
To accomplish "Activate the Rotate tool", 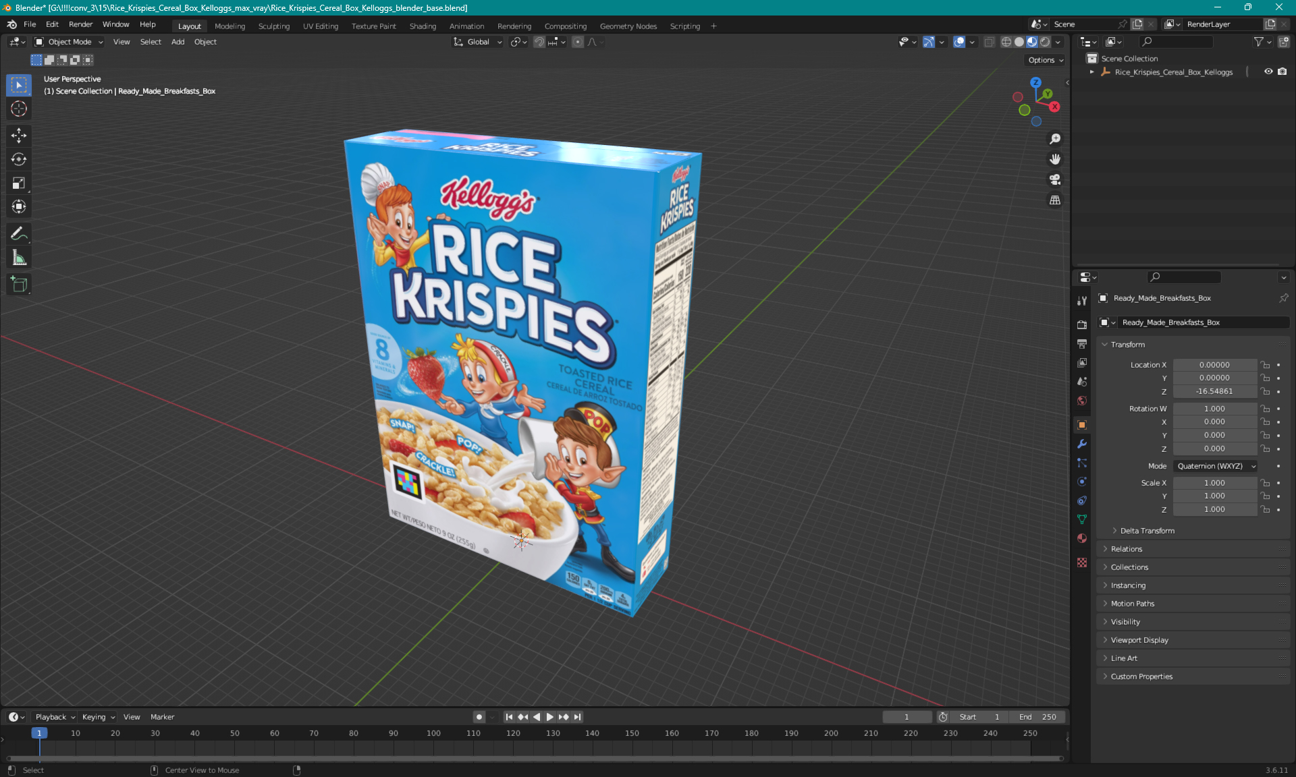I will [x=19, y=159].
